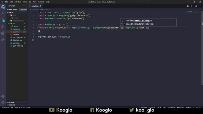Open the README.md file

coord(17,40)
